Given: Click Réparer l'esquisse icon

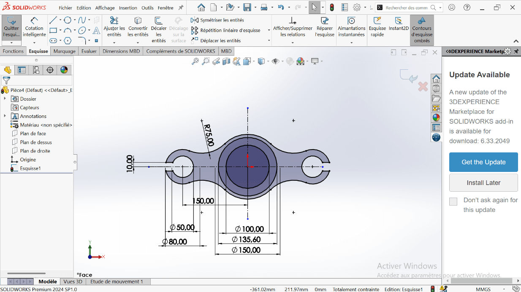Looking at the screenshot, I should (x=324, y=21).
